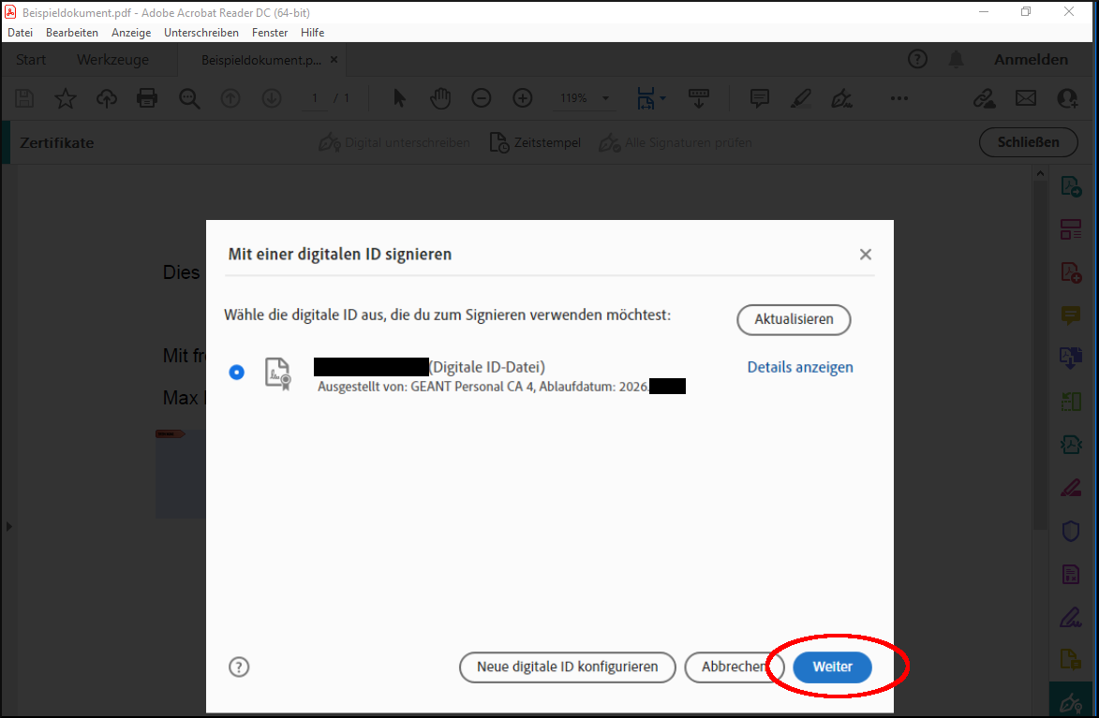This screenshot has width=1099, height=718.
Task: Open the Fill and Sign pen in sidebar
Action: [1071, 617]
